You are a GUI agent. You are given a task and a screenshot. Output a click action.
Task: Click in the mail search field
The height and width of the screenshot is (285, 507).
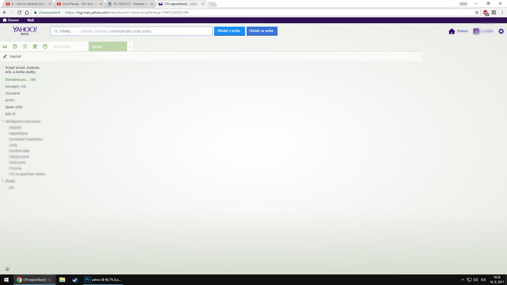coord(144,31)
